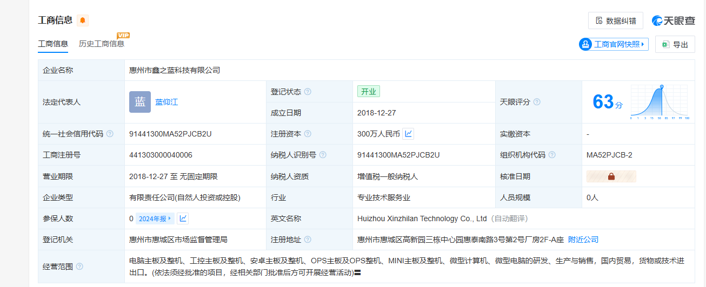Click the Excel export icon

pyautogui.click(x=666, y=44)
